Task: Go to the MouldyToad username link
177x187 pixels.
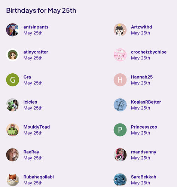Action: pyautogui.click(x=37, y=127)
